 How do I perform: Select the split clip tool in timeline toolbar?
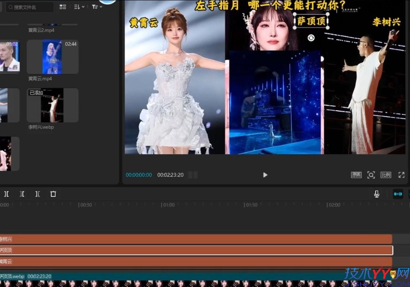click(x=6, y=194)
